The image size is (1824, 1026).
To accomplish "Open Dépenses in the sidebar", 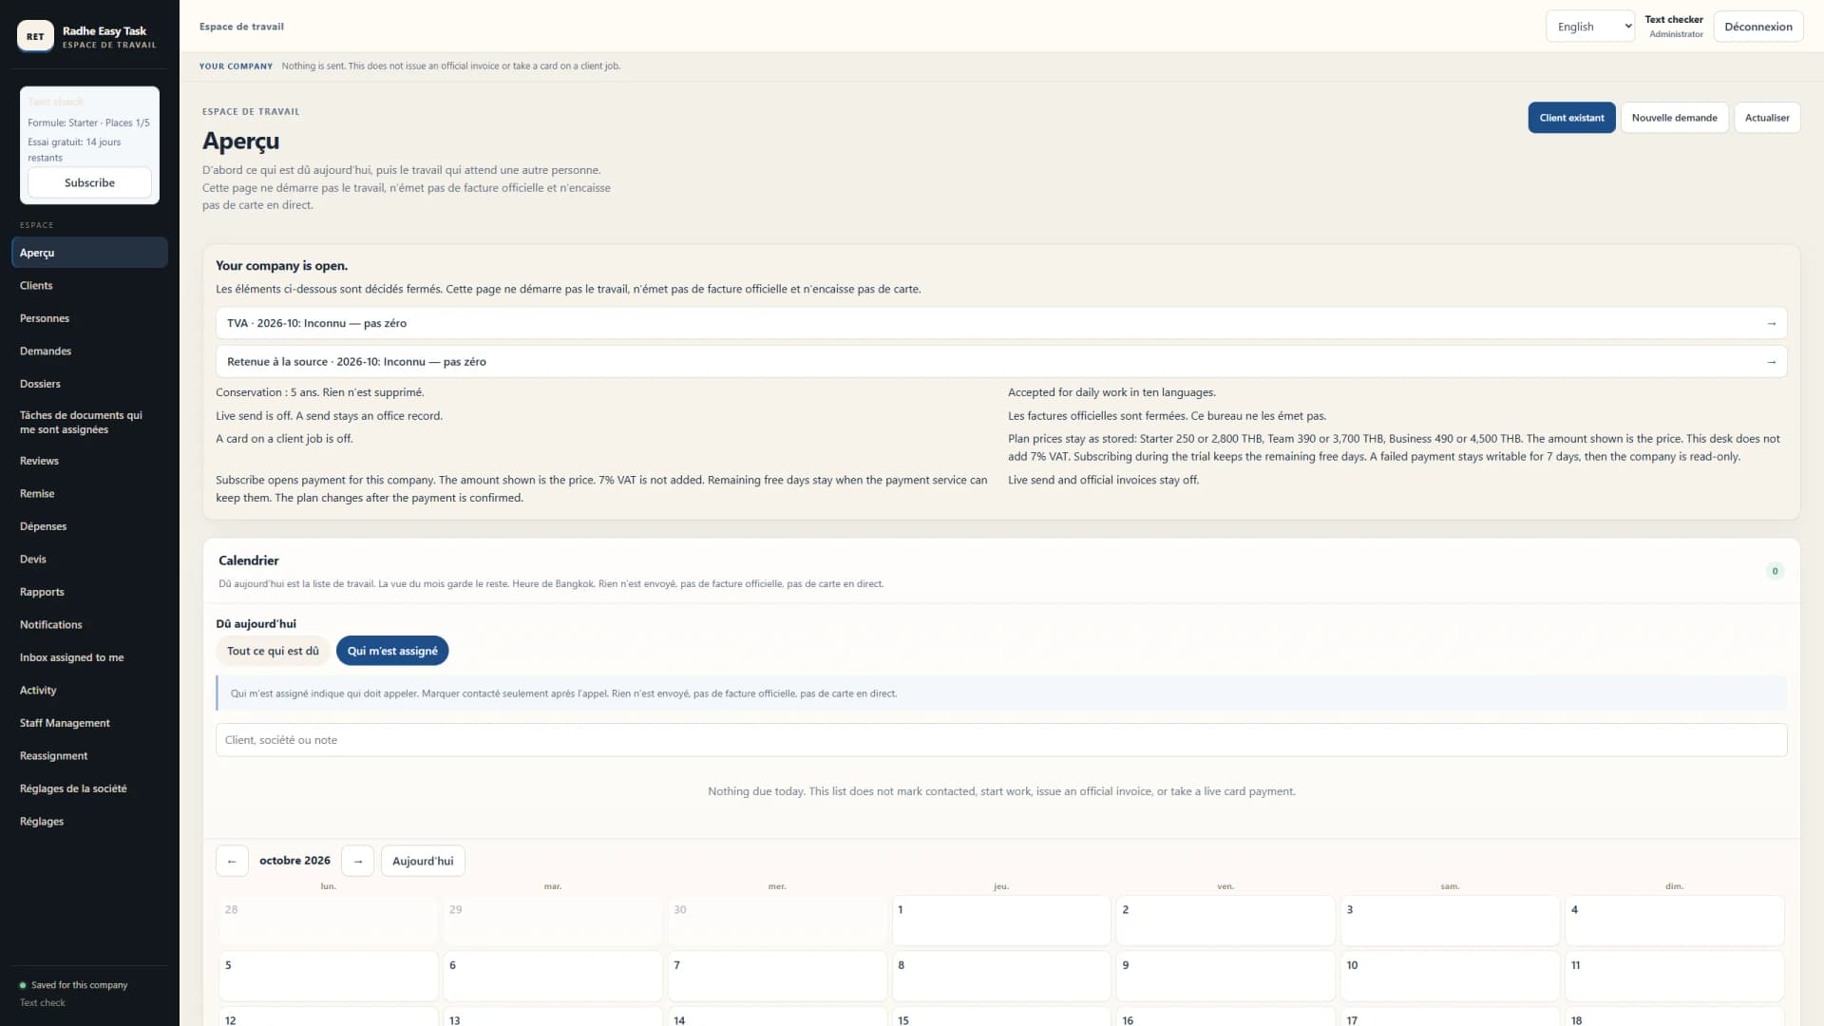I will pyautogui.click(x=89, y=526).
